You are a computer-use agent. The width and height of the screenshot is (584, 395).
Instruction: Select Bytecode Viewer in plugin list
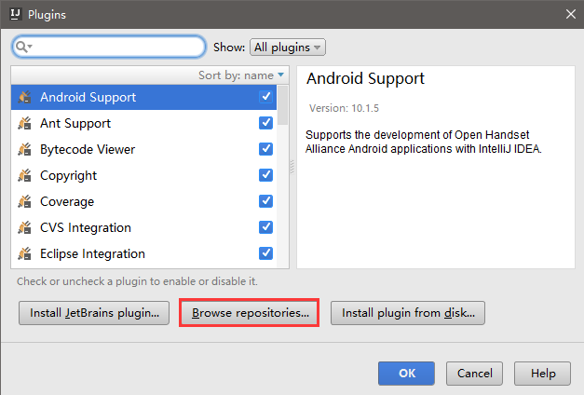[x=88, y=149]
